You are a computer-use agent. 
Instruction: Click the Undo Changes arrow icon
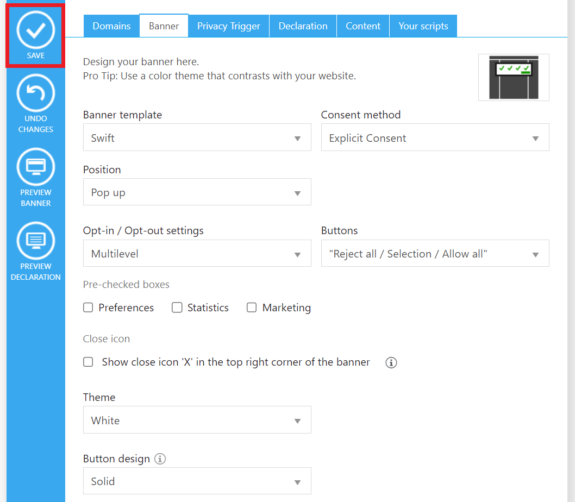36,93
